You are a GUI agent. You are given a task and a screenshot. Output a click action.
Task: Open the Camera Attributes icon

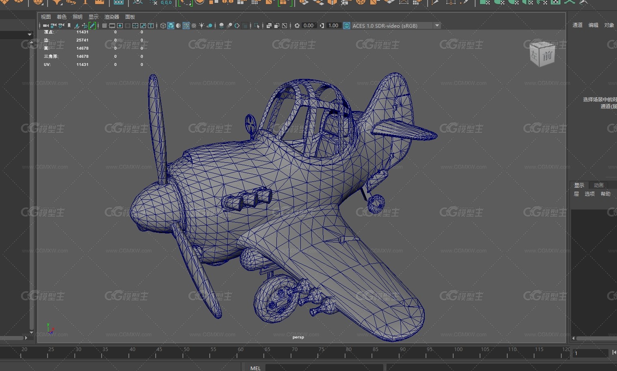pos(61,26)
